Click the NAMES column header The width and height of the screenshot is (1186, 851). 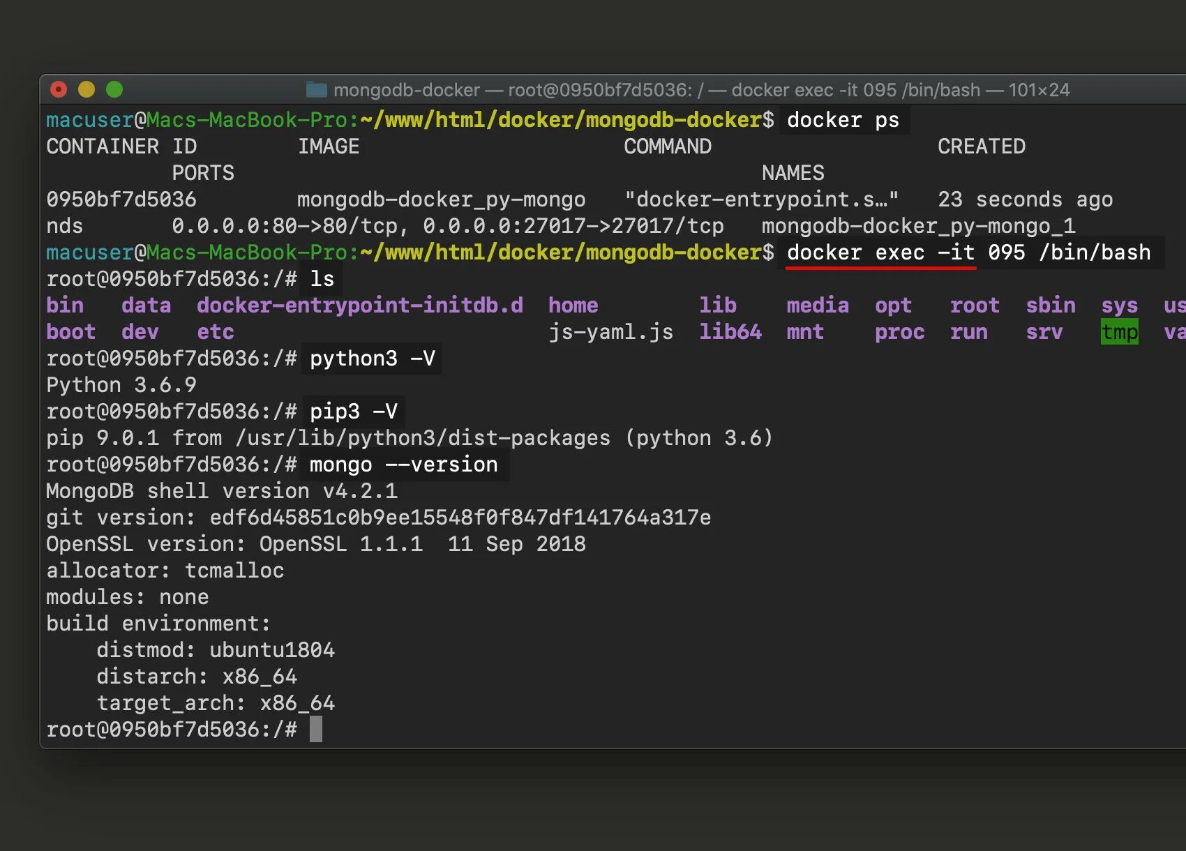[793, 173]
